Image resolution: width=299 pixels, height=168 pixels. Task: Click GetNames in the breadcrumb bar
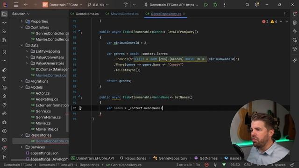206,158
